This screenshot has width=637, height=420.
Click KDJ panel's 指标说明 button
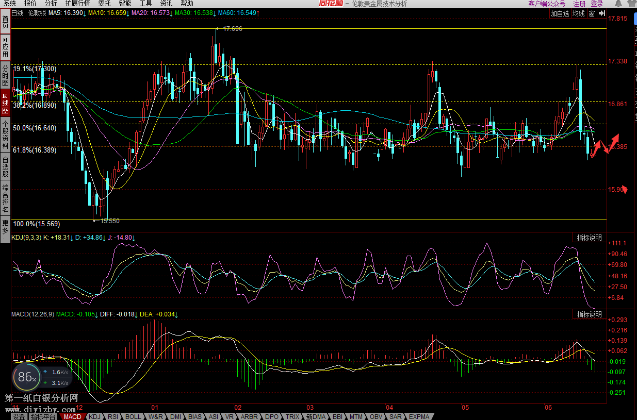pyautogui.click(x=589, y=238)
